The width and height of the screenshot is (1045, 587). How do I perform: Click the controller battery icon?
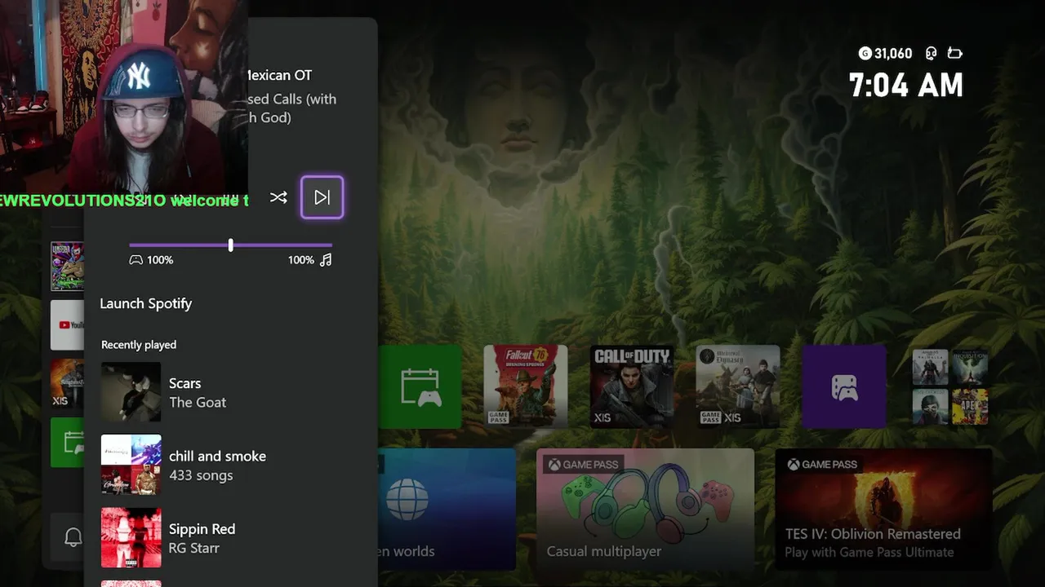(x=954, y=54)
